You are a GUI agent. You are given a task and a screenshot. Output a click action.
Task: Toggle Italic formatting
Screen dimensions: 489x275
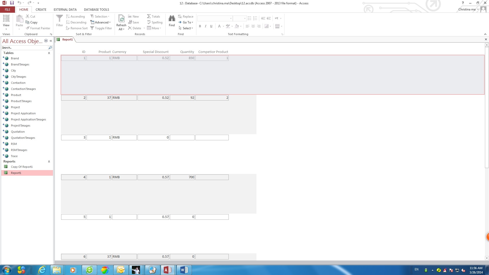click(206, 26)
